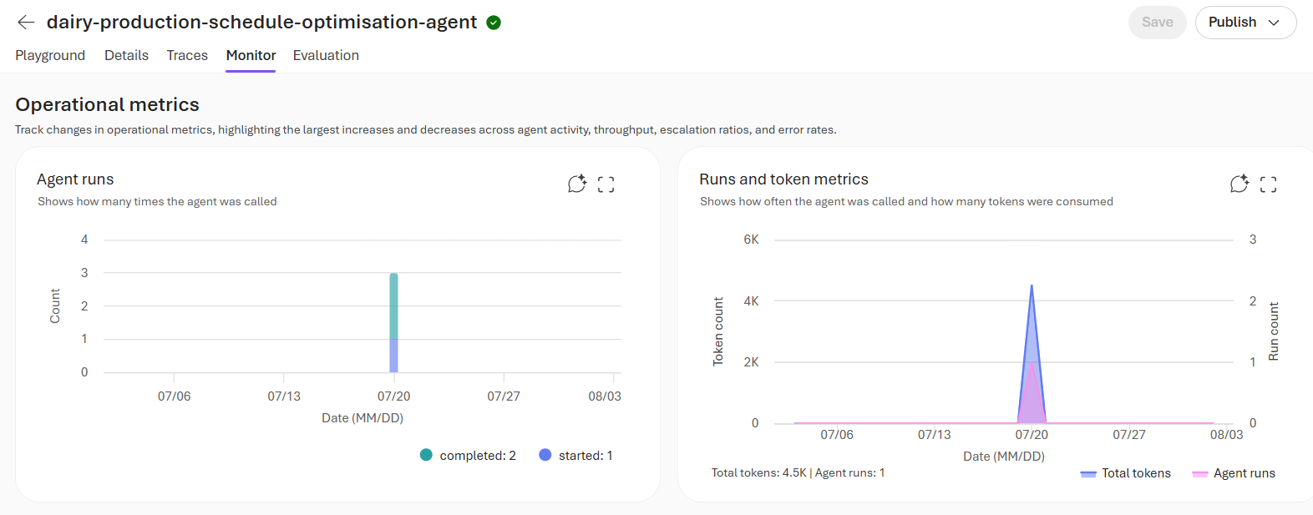Screen dimensions: 1313x515
Task: Click the token spike peak at 07/20
Action: [1032, 287]
